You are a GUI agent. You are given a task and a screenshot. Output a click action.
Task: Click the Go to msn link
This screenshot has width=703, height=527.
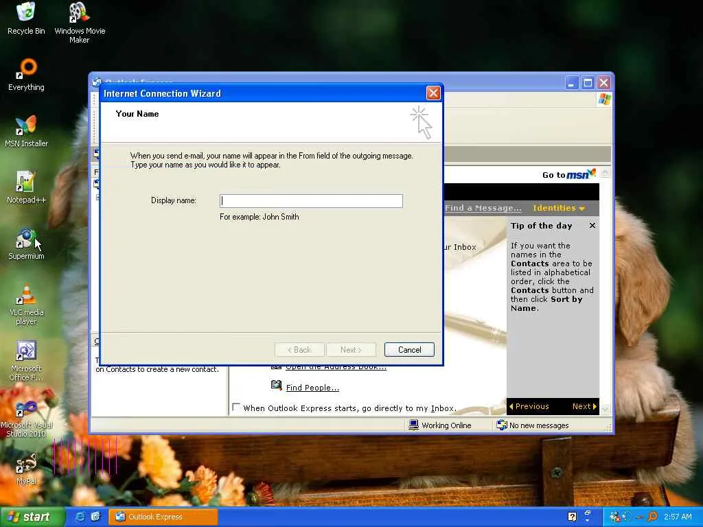click(569, 174)
